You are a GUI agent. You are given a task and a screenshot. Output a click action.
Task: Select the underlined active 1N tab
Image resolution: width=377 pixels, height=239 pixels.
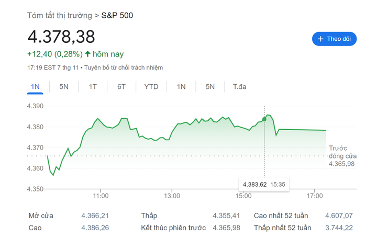[35, 87]
